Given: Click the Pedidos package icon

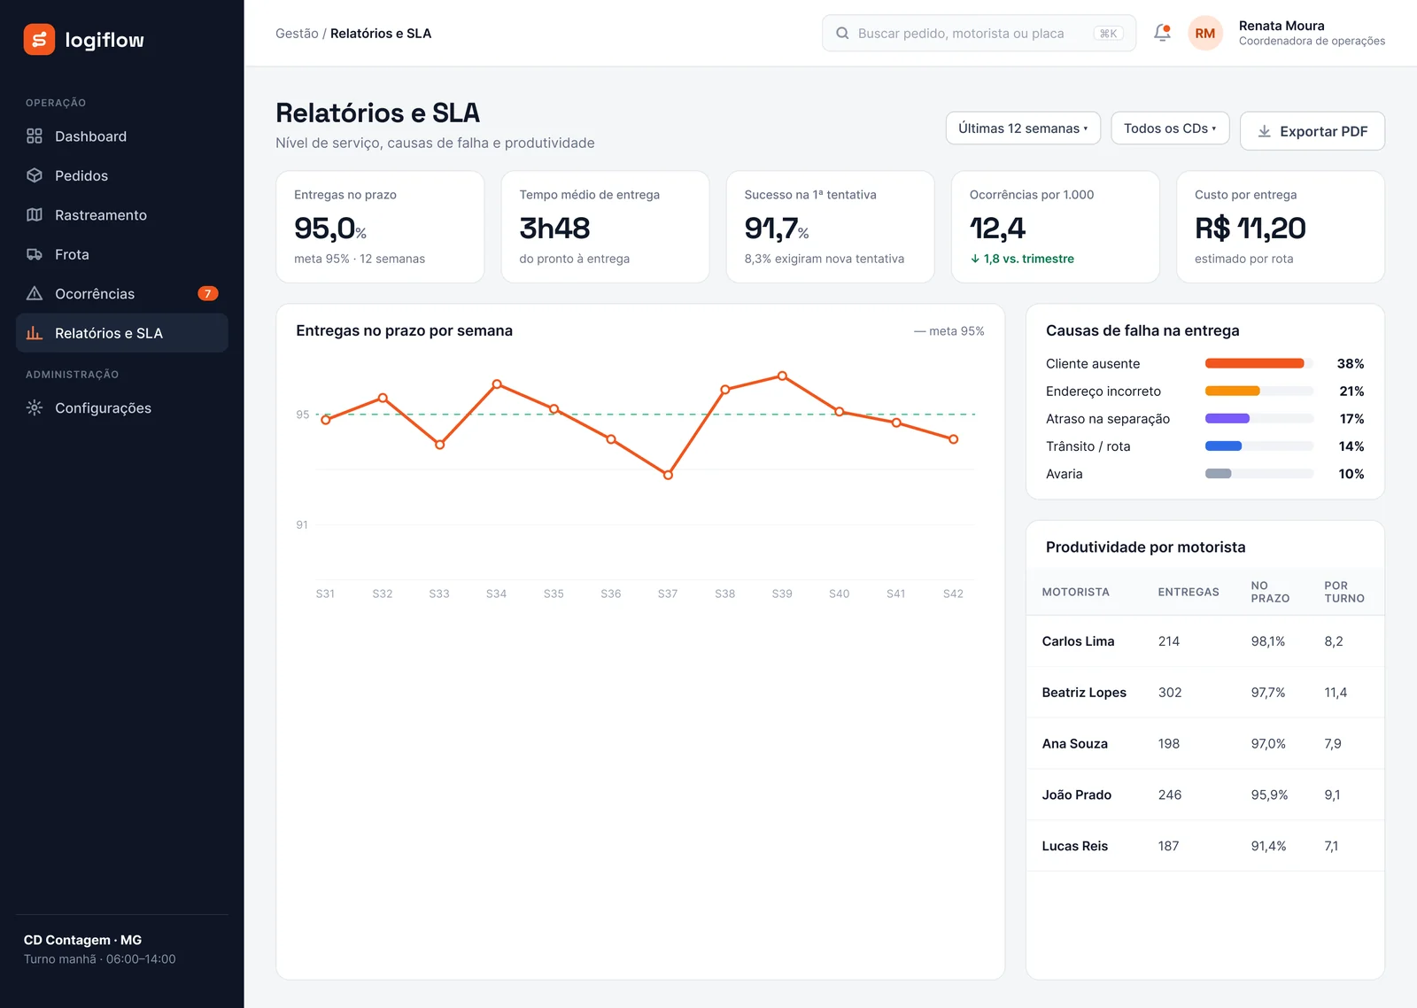Looking at the screenshot, I should click(35, 175).
